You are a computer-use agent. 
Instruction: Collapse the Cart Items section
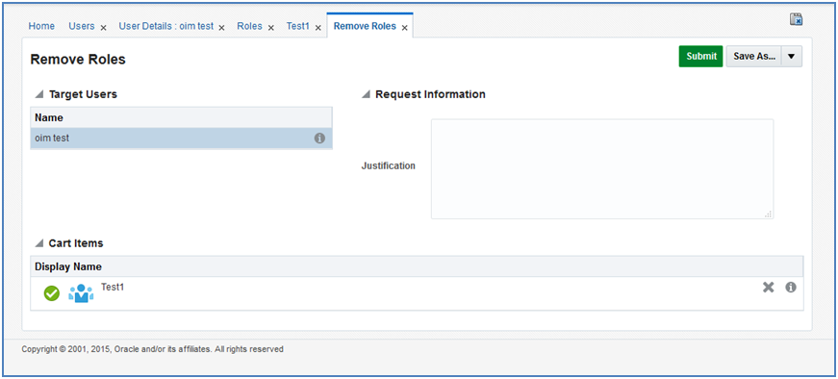pos(39,243)
